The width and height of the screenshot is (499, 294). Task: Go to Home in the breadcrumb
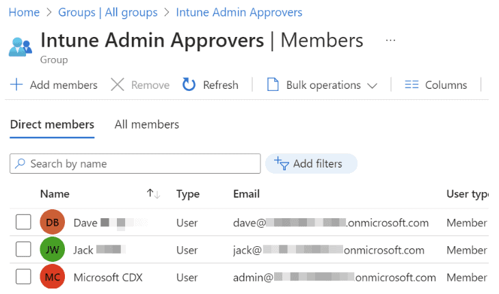click(x=24, y=12)
